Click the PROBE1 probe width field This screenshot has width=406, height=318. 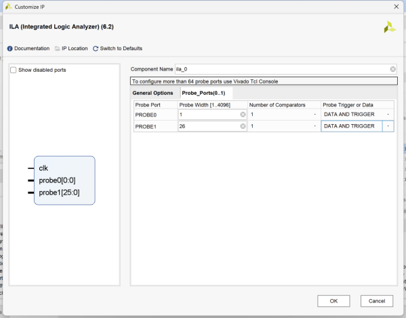[212, 126]
